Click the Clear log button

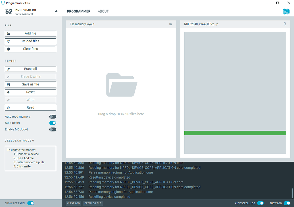73,203
